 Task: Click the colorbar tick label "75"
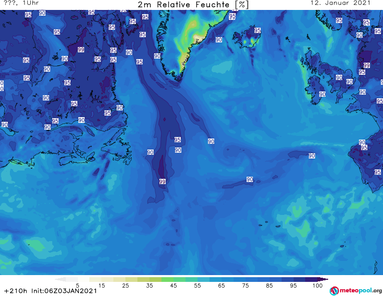click(x=245, y=286)
